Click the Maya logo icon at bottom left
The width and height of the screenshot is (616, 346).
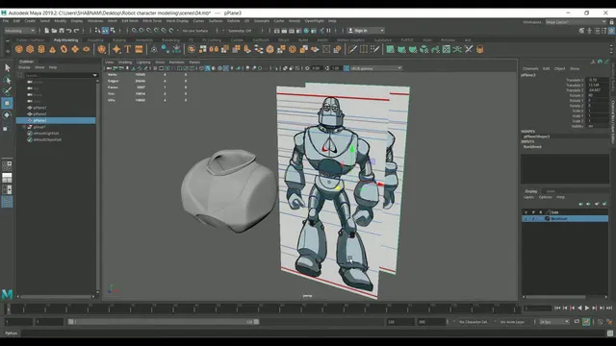(x=7, y=294)
